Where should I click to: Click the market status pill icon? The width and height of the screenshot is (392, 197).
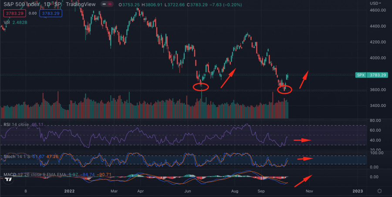[x=104, y=4]
